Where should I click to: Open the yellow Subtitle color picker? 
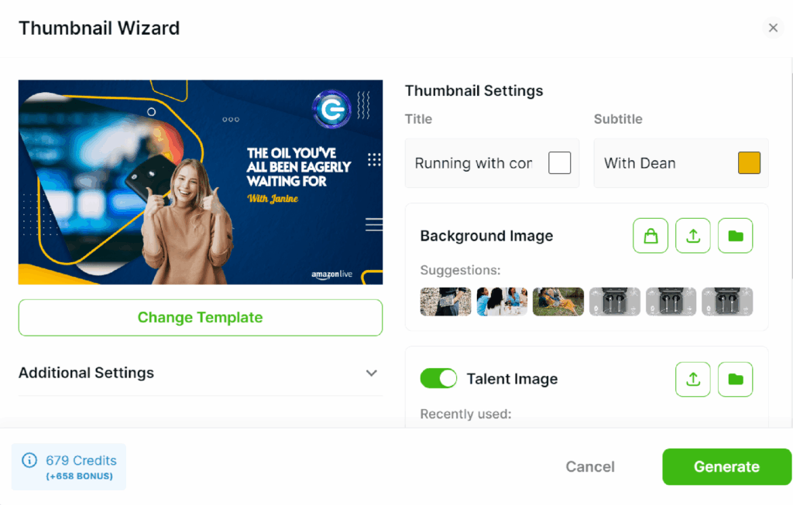click(x=748, y=162)
